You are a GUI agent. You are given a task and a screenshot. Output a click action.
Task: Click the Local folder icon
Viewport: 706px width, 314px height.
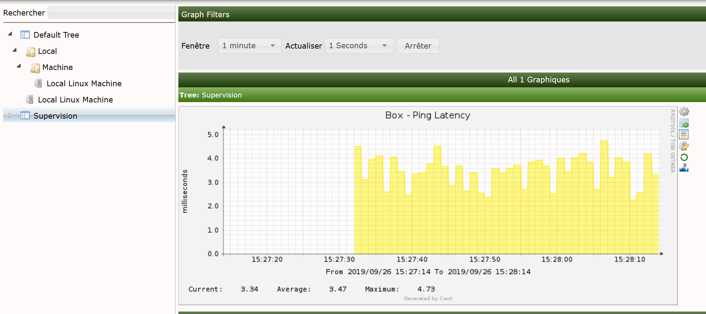click(31, 52)
